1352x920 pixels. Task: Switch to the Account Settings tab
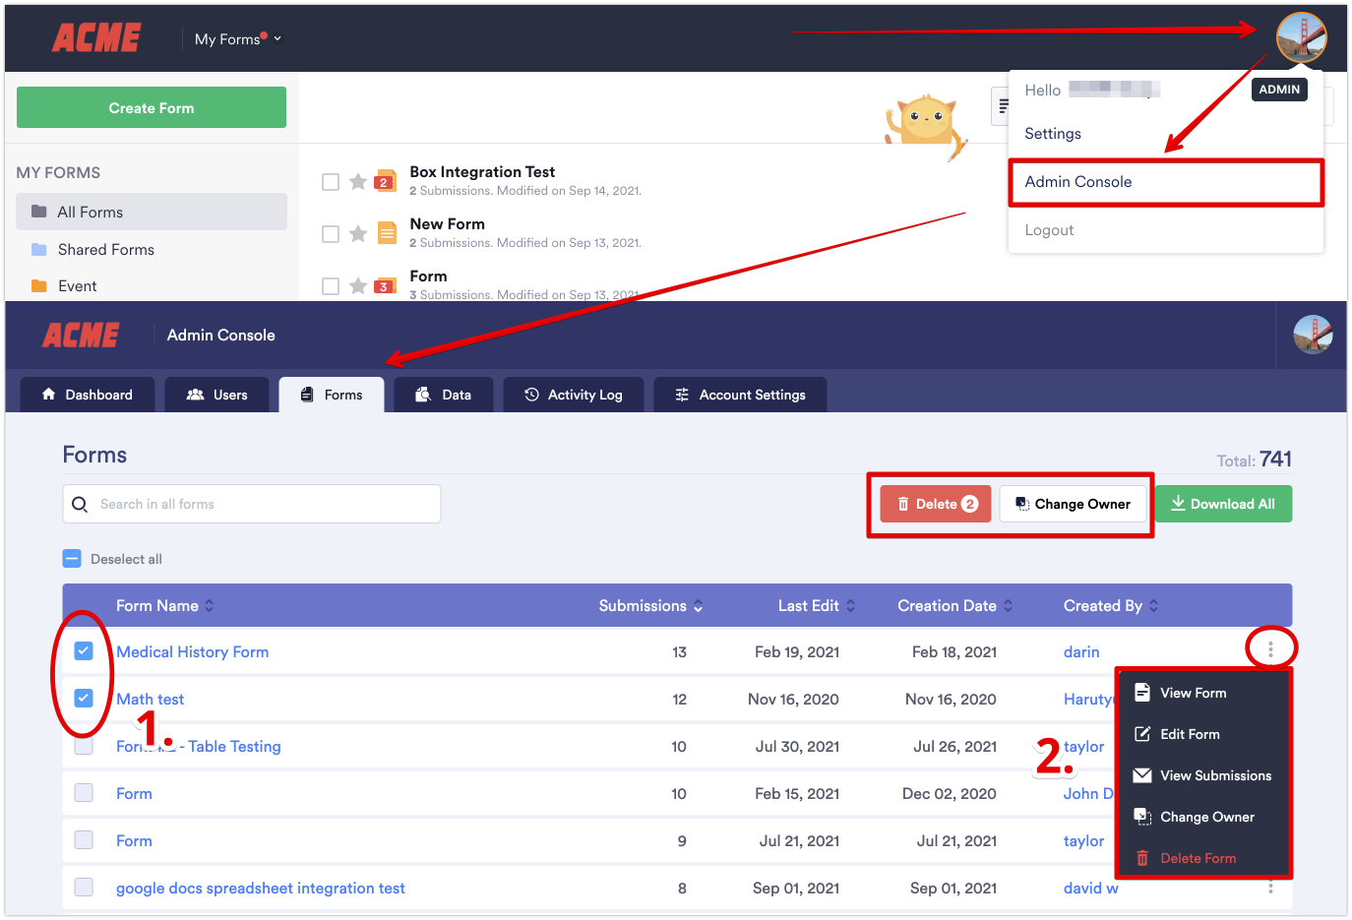coord(740,395)
